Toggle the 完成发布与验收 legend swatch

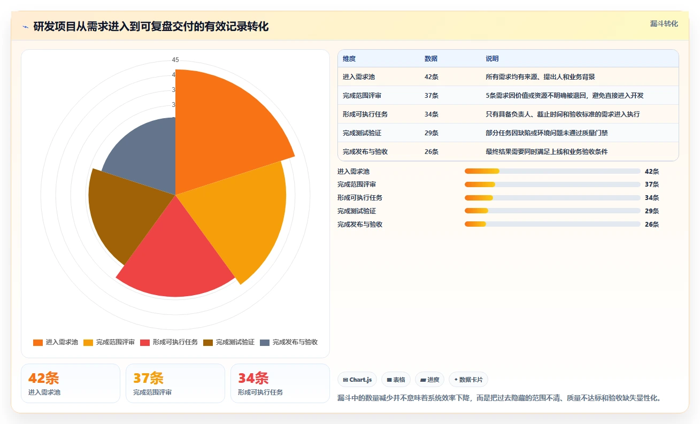(x=265, y=342)
